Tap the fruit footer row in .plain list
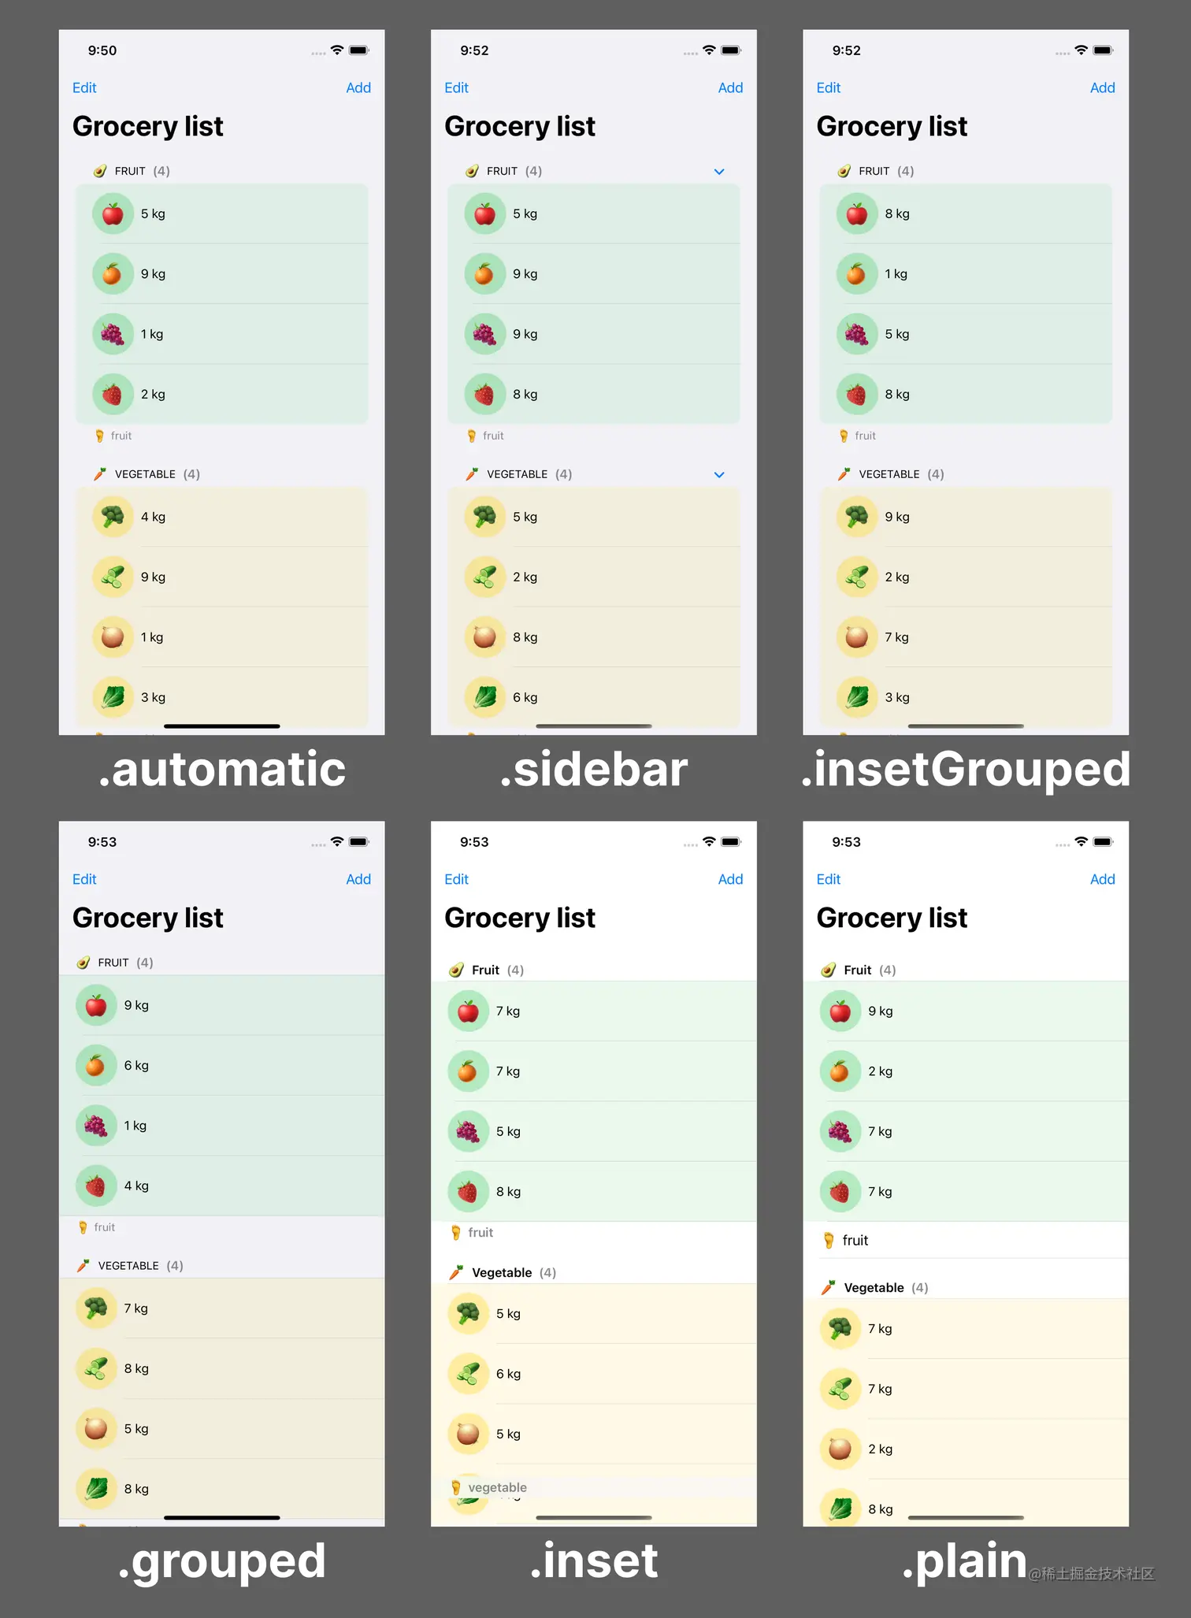 pyautogui.click(x=966, y=1241)
